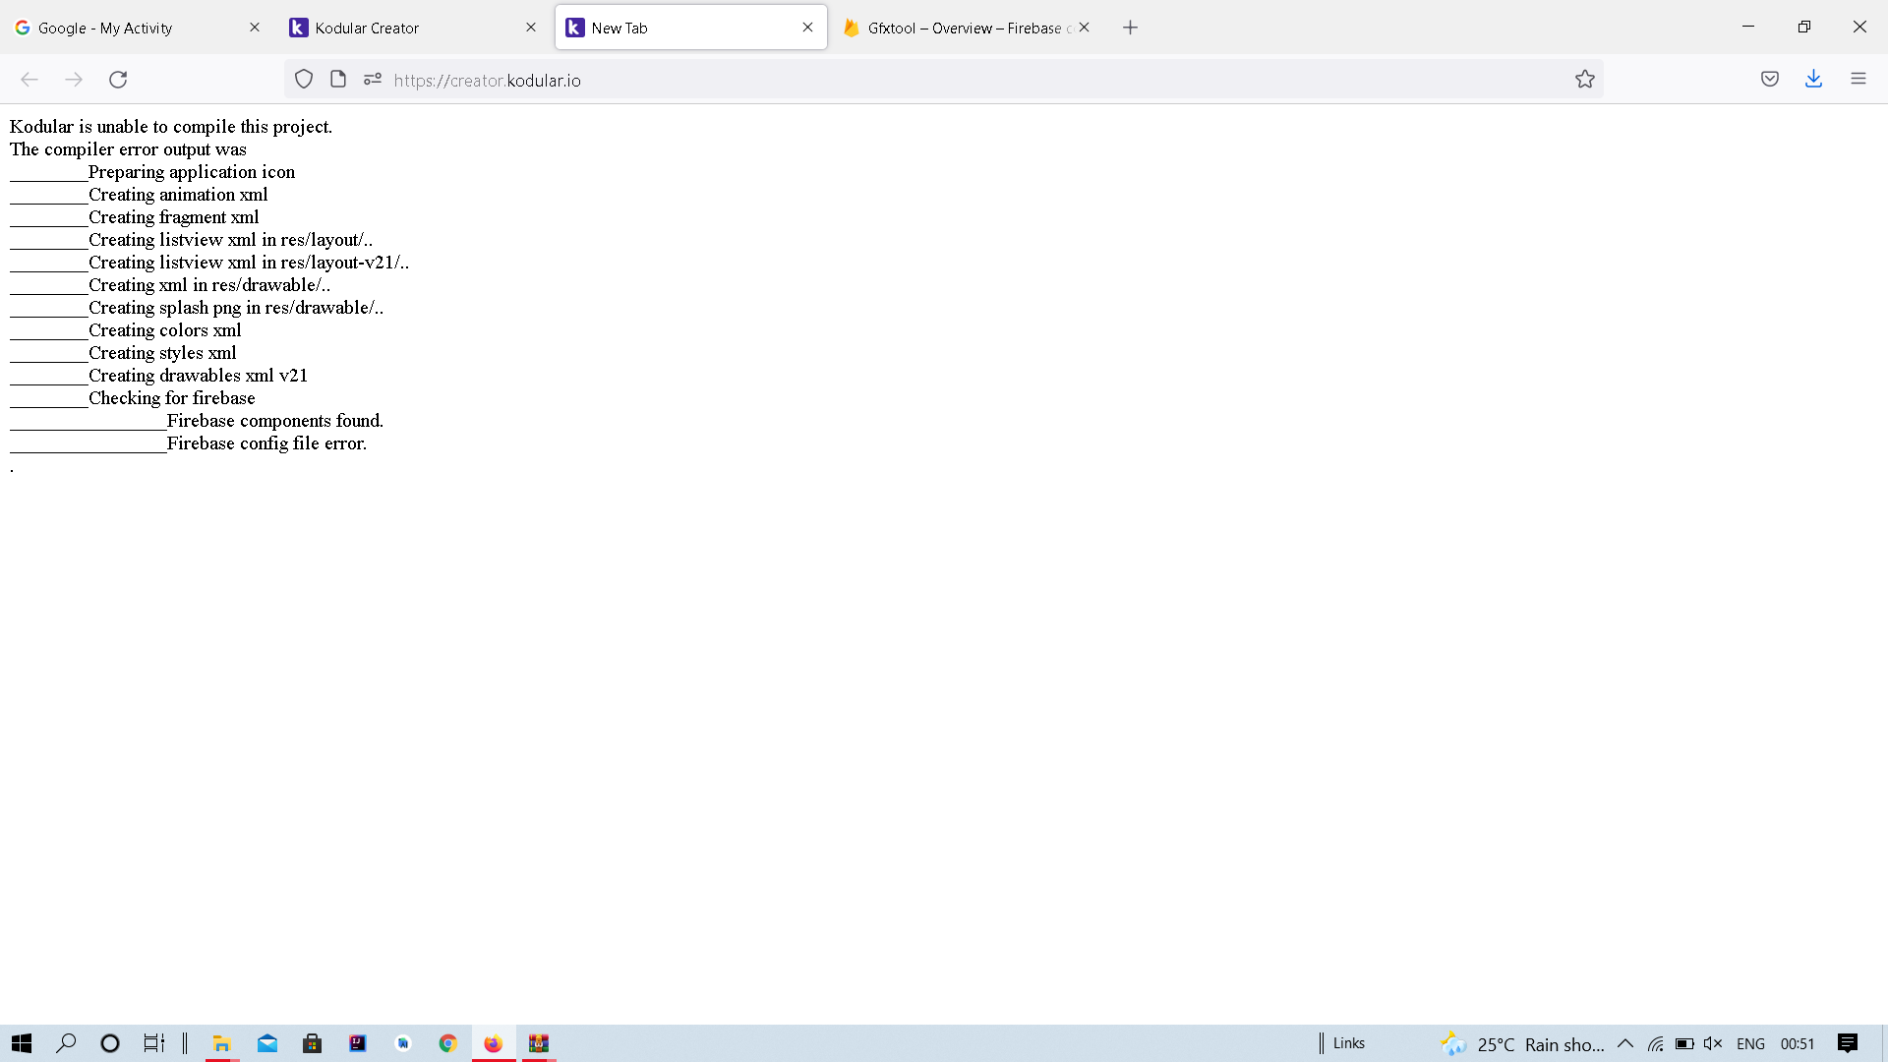Open the Windows Start menu

(x=22, y=1043)
